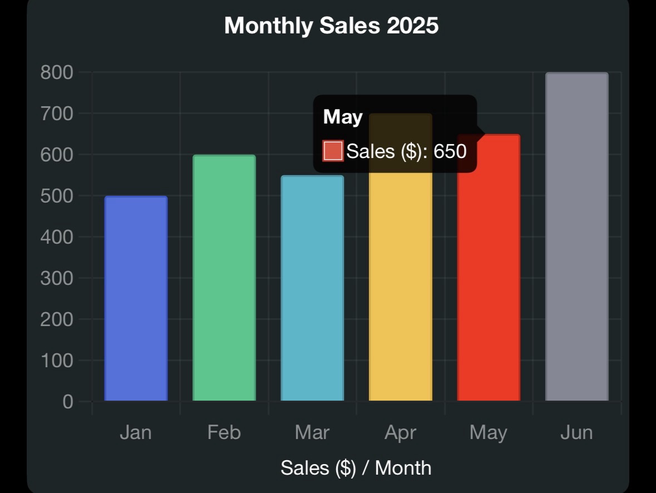Screen dimensions: 656x493
Task: Click the blue Jan sales bar
Action: [136, 298]
